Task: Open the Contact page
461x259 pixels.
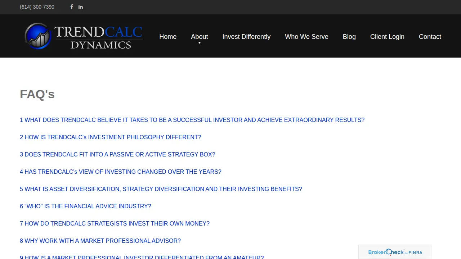Action: point(430,37)
